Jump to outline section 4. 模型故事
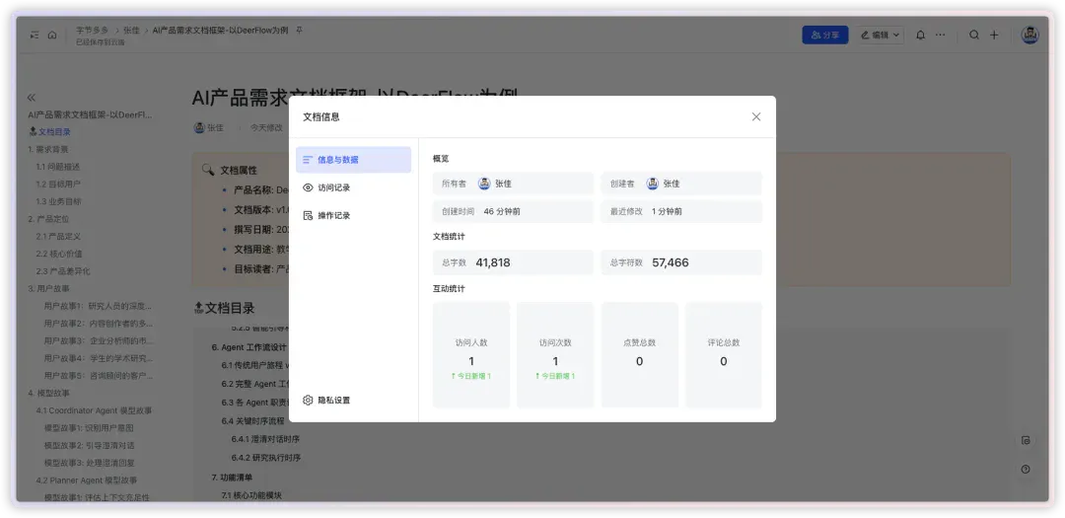Image resolution: width=1065 pixels, height=518 pixels. [x=48, y=393]
